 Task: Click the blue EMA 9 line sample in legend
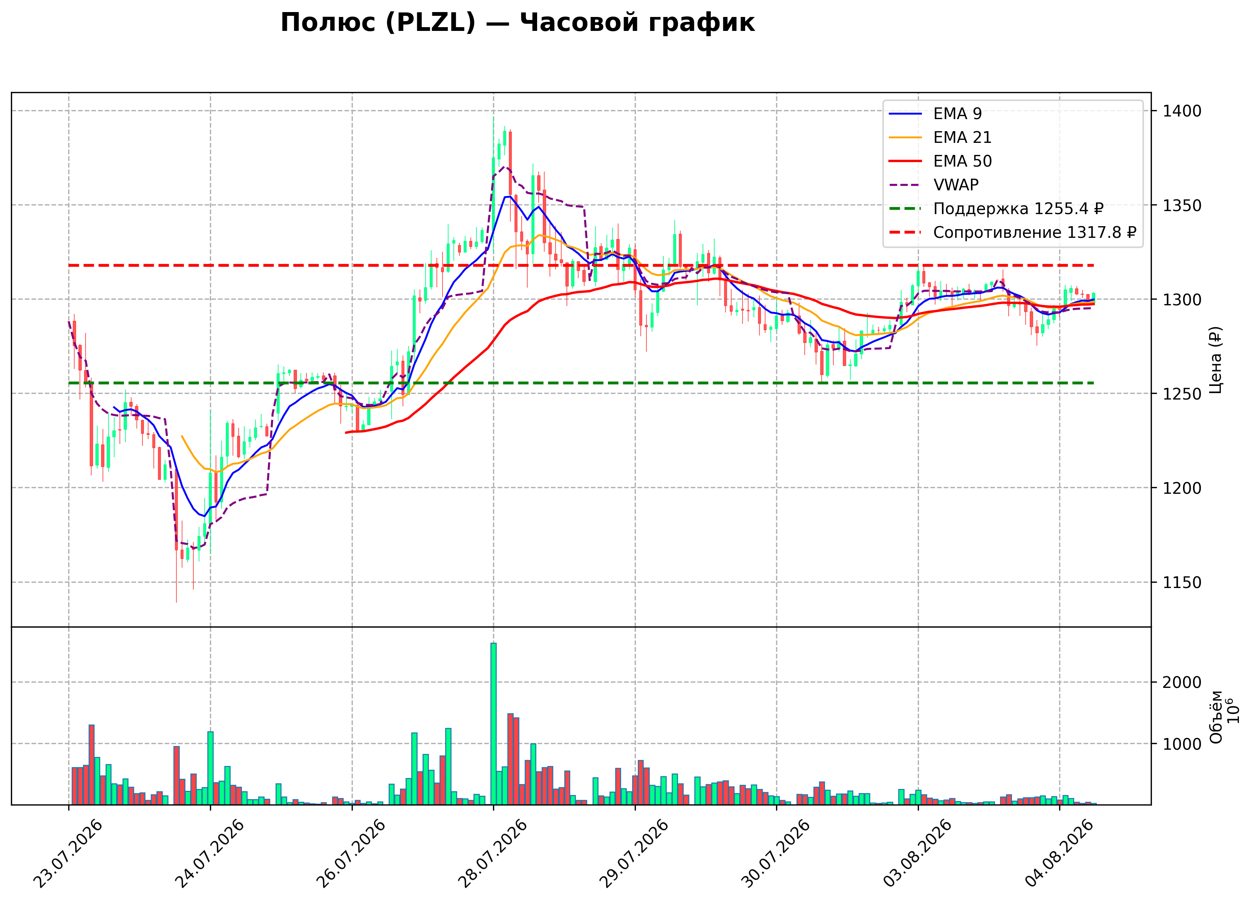[x=906, y=114]
